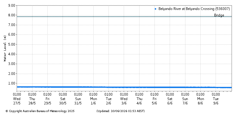Screen dimensions: 234x117
Task: Click the horizontal Bridge threshold line
Action: 124,17
